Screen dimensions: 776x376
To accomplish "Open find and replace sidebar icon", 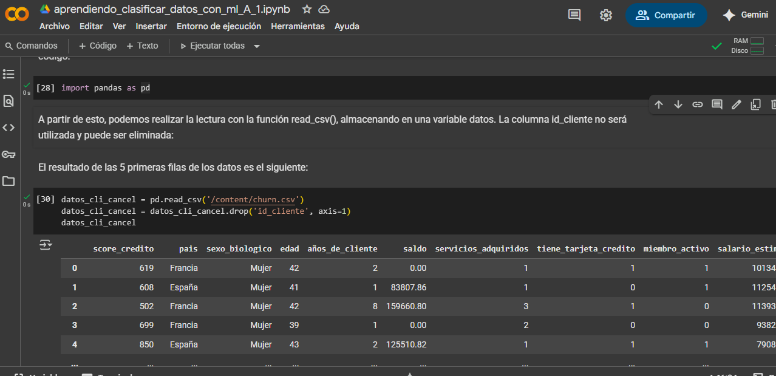I will (x=9, y=101).
